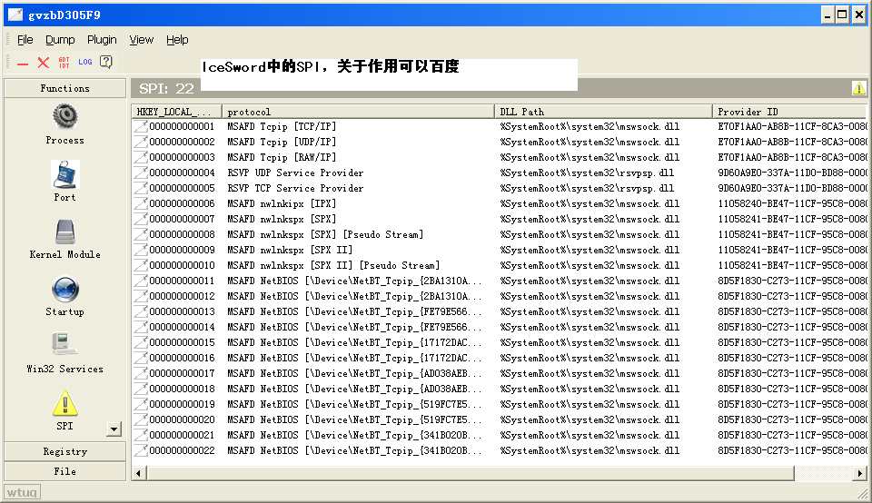
Task: Click Provider ID of entry 000000000007
Action: [792, 220]
